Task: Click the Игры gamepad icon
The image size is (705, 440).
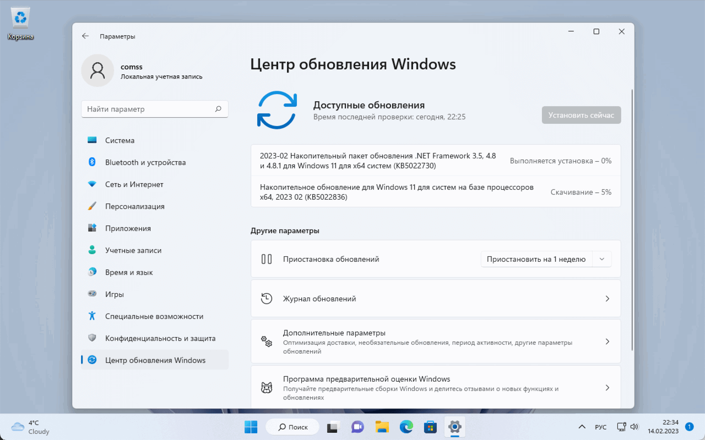Action: pos(93,294)
